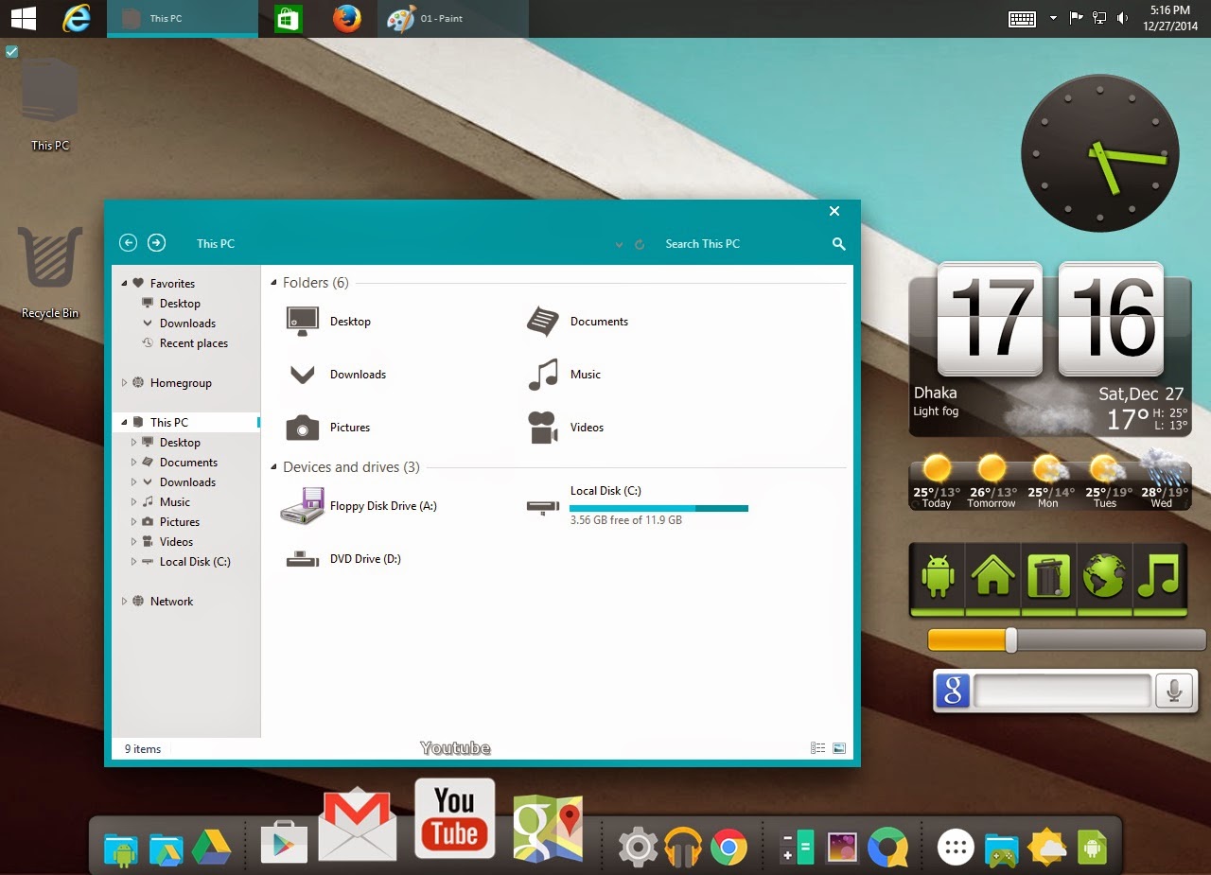Viewport: 1211px width, 875px height.
Task: Open the Videos folder
Action: (x=565, y=428)
